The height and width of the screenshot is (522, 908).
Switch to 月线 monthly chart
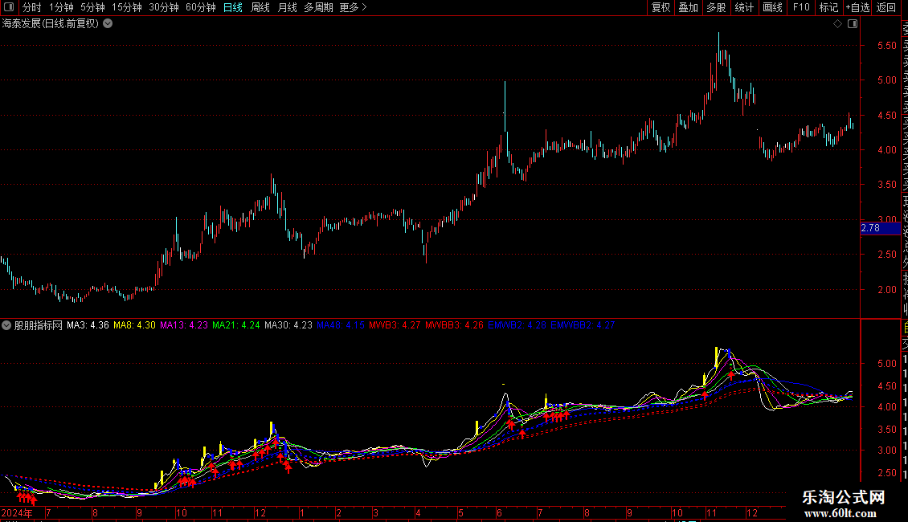click(287, 7)
